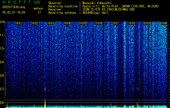Click the 1631 time marker

pyautogui.click(x=18, y=23)
